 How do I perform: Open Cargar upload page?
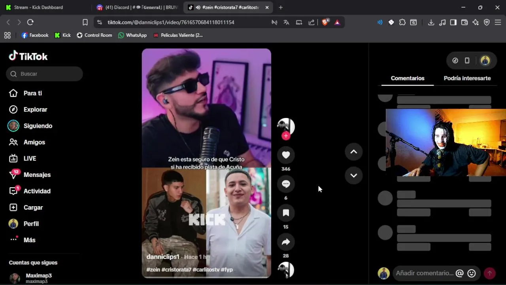coord(25,207)
